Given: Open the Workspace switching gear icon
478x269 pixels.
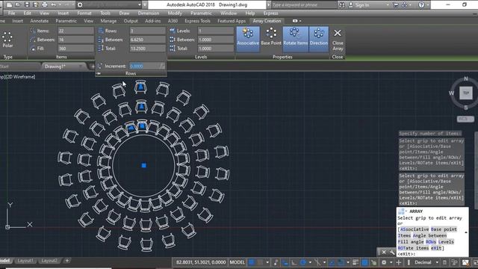Looking at the screenshot, I should [384, 262].
